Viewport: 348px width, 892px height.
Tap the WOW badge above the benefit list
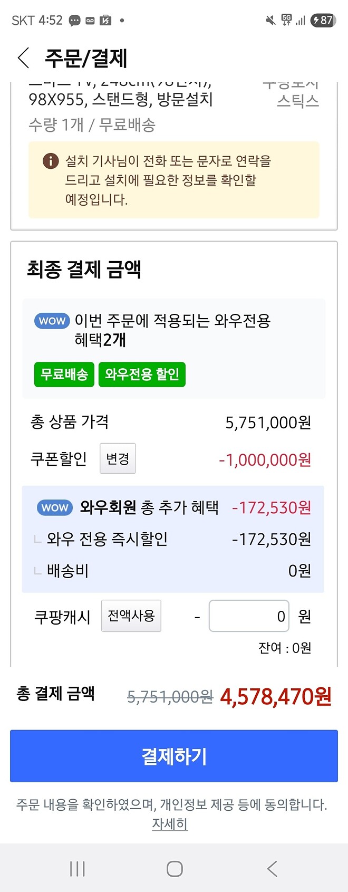pos(51,321)
